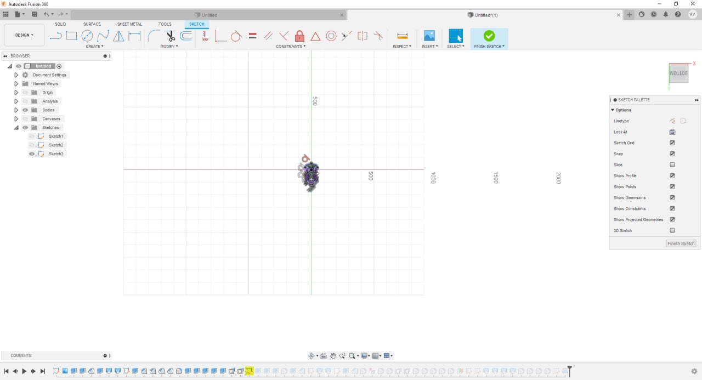Select the Mirror sketch tool
702x380 pixels.
pos(118,36)
